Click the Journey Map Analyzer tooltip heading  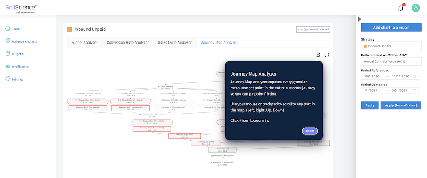(x=254, y=74)
